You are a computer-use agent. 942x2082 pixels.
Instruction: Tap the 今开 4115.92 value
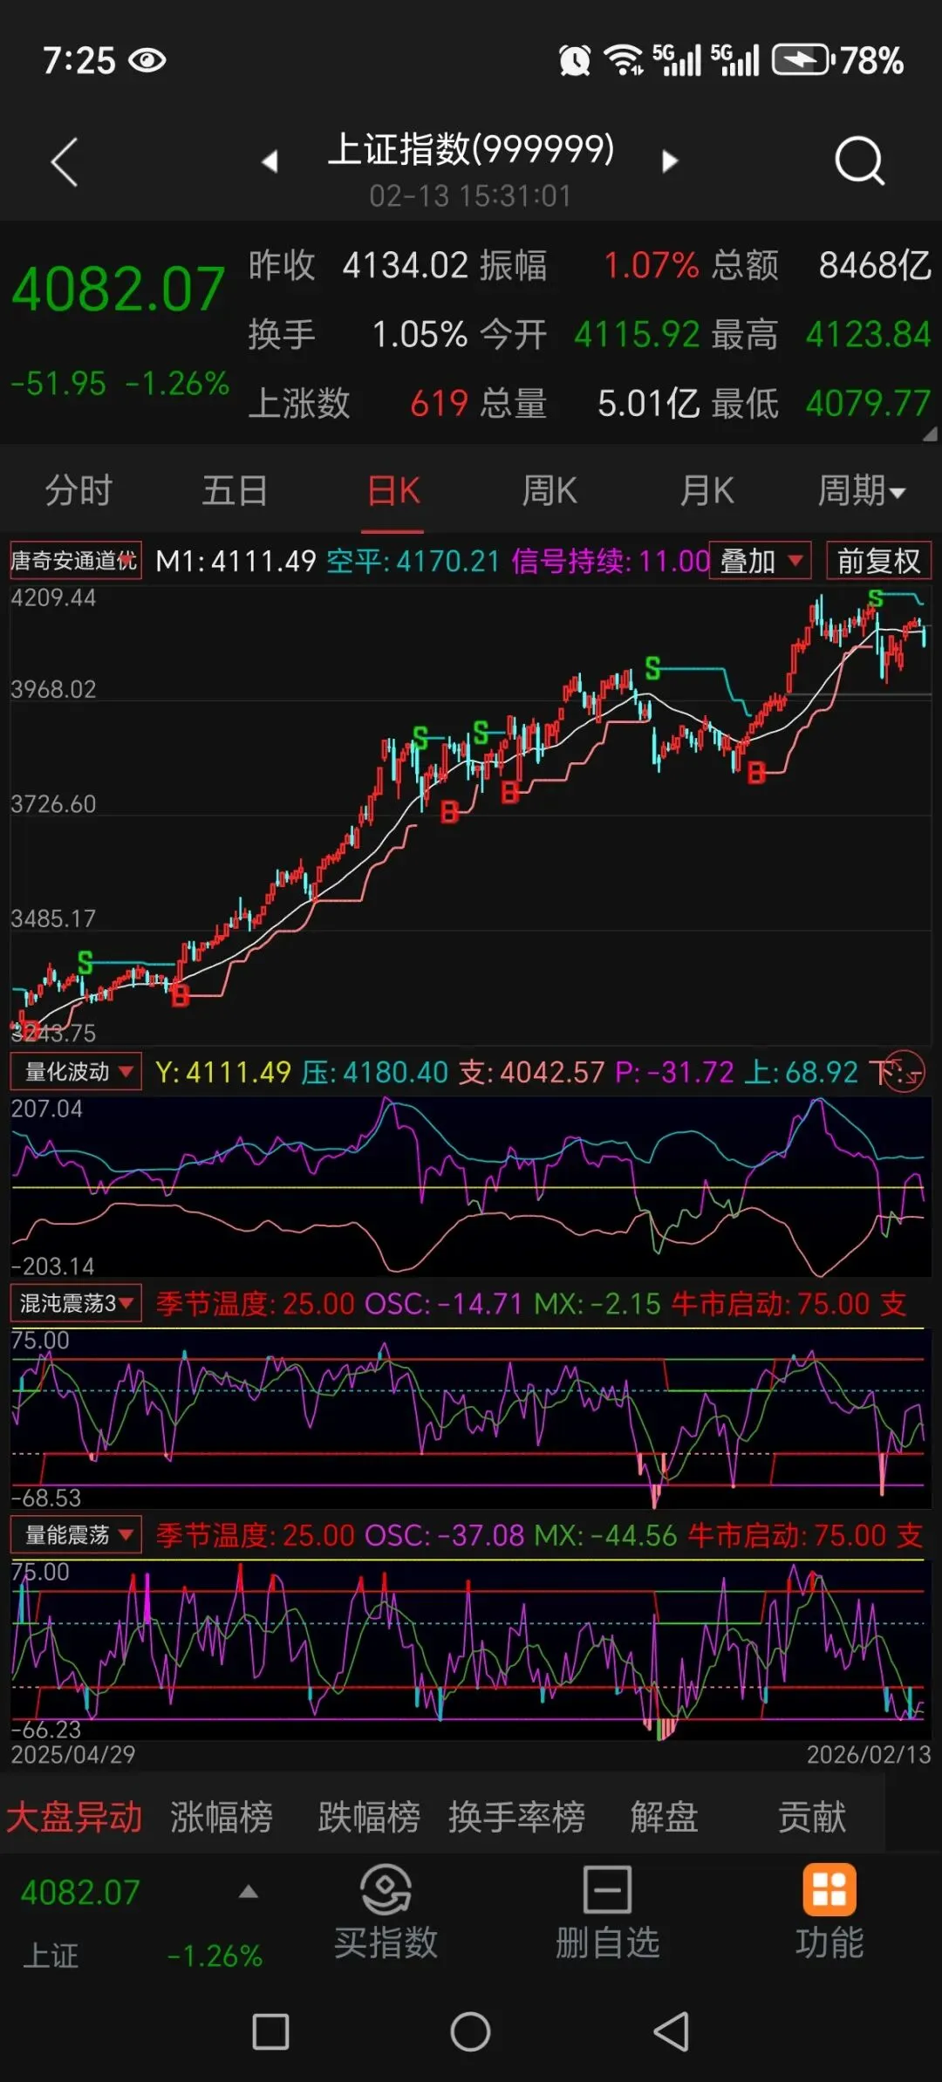(637, 334)
